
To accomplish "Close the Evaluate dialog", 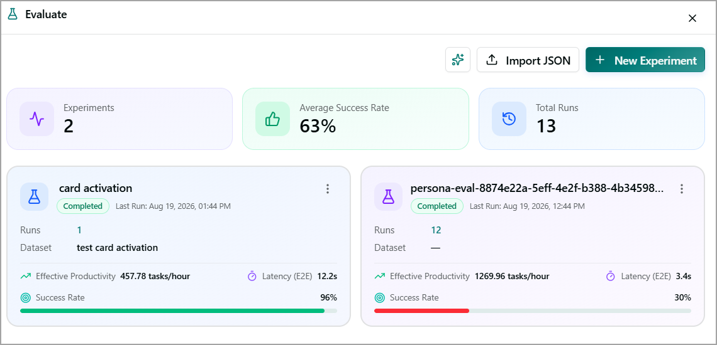I will [692, 18].
